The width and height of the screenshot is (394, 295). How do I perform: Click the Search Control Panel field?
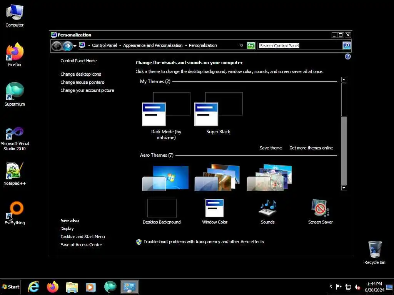tap(300, 46)
